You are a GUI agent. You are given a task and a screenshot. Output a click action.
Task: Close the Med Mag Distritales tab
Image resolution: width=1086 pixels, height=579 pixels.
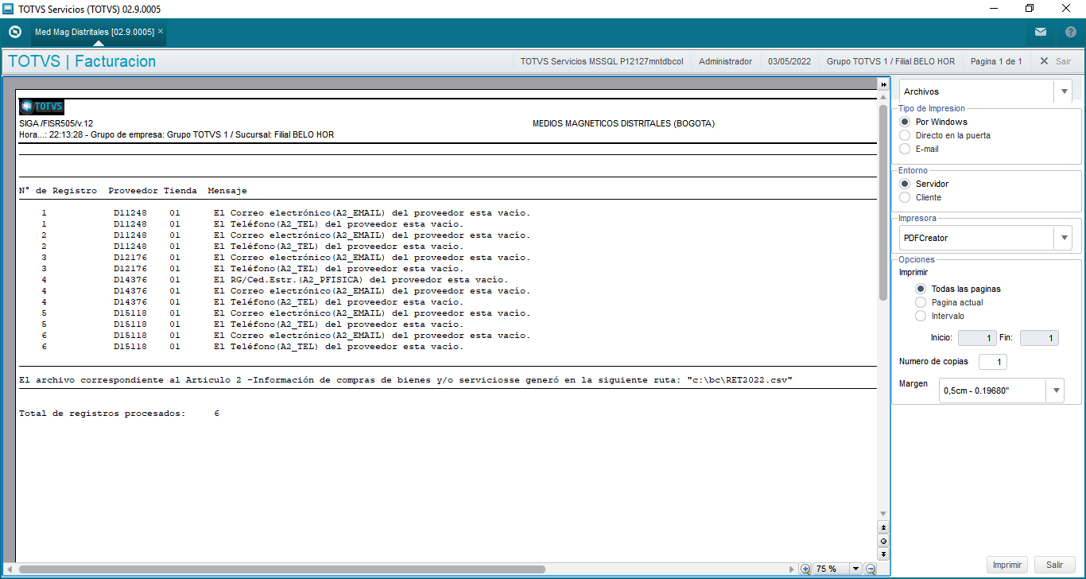[161, 32]
